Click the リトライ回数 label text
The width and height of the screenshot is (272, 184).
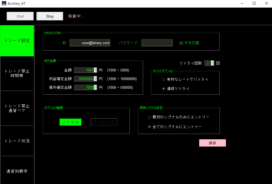pyautogui.click(x=191, y=63)
